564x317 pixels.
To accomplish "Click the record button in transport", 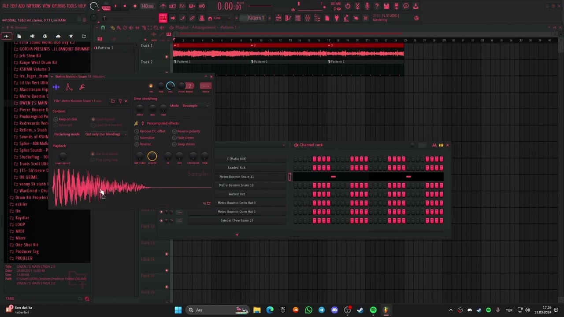I will pos(135,6).
